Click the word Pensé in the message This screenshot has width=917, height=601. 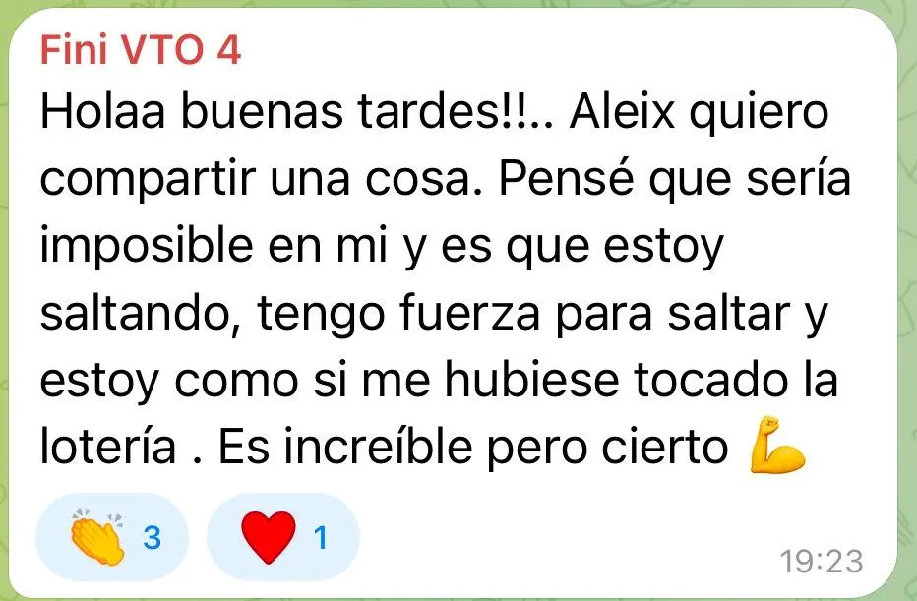tap(566, 178)
